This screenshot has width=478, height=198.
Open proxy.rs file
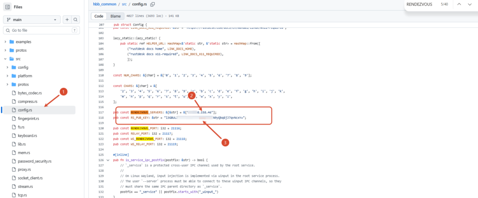coord(24,169)
